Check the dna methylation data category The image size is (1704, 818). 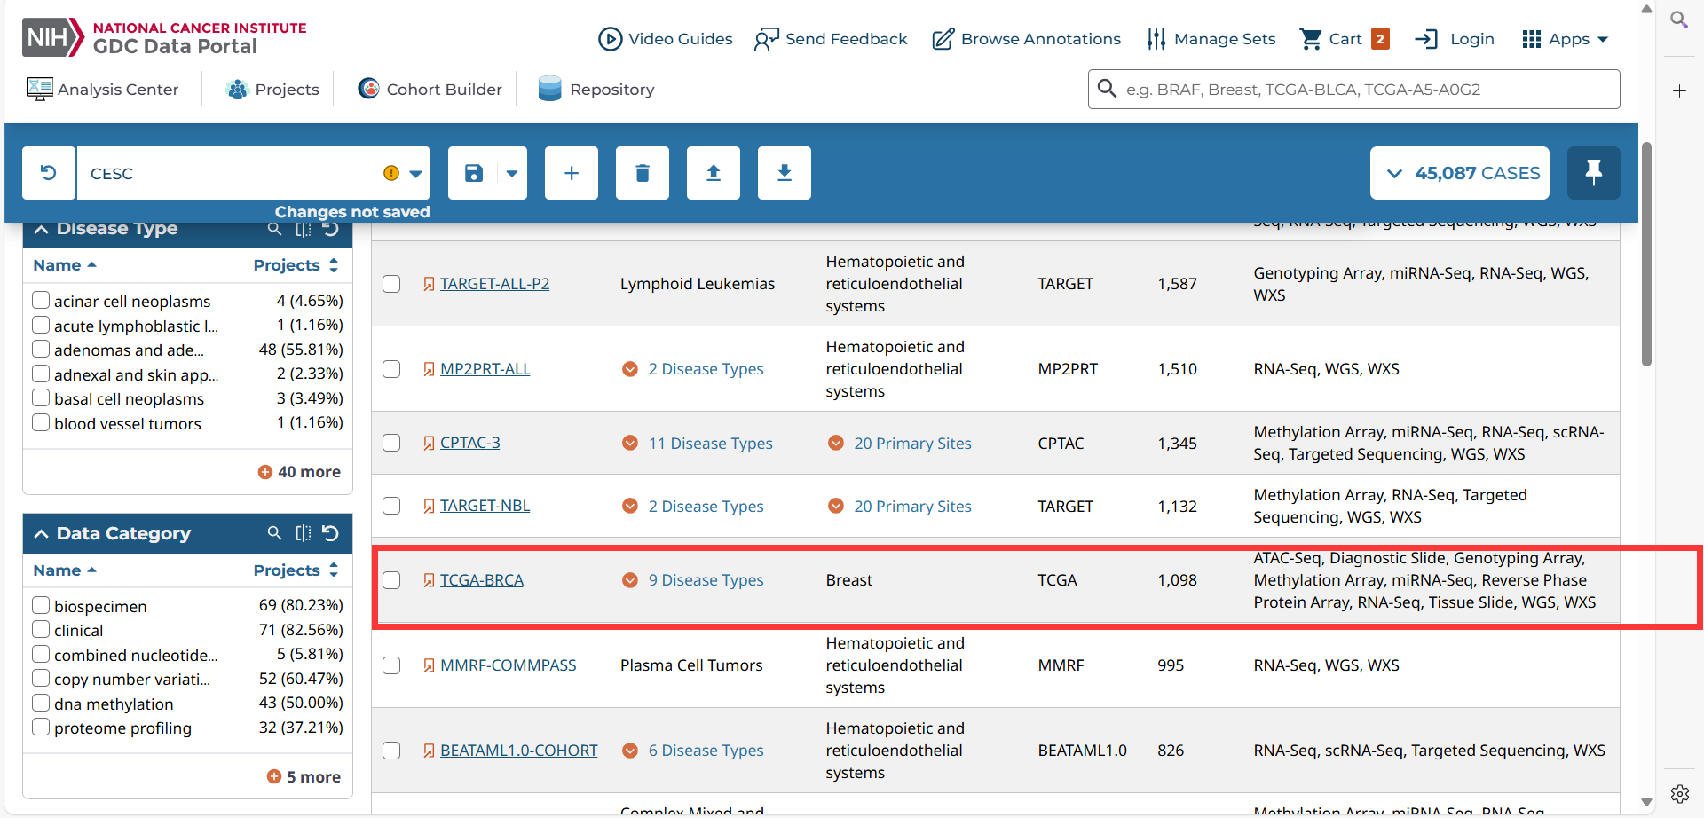(x=41, y=703)
